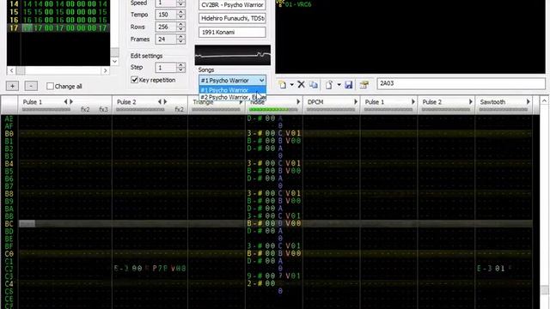Click the Step value field
This screenshot has width=550, height=309.
pos(166,67)
